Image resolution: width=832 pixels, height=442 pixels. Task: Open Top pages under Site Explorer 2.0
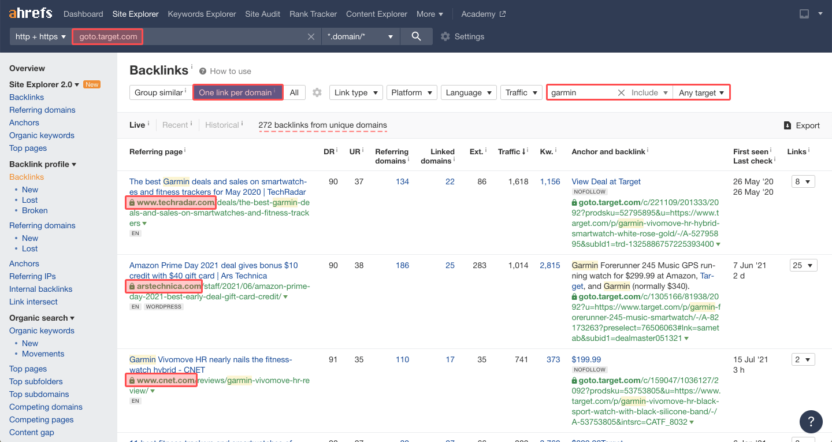pos(28,148)
